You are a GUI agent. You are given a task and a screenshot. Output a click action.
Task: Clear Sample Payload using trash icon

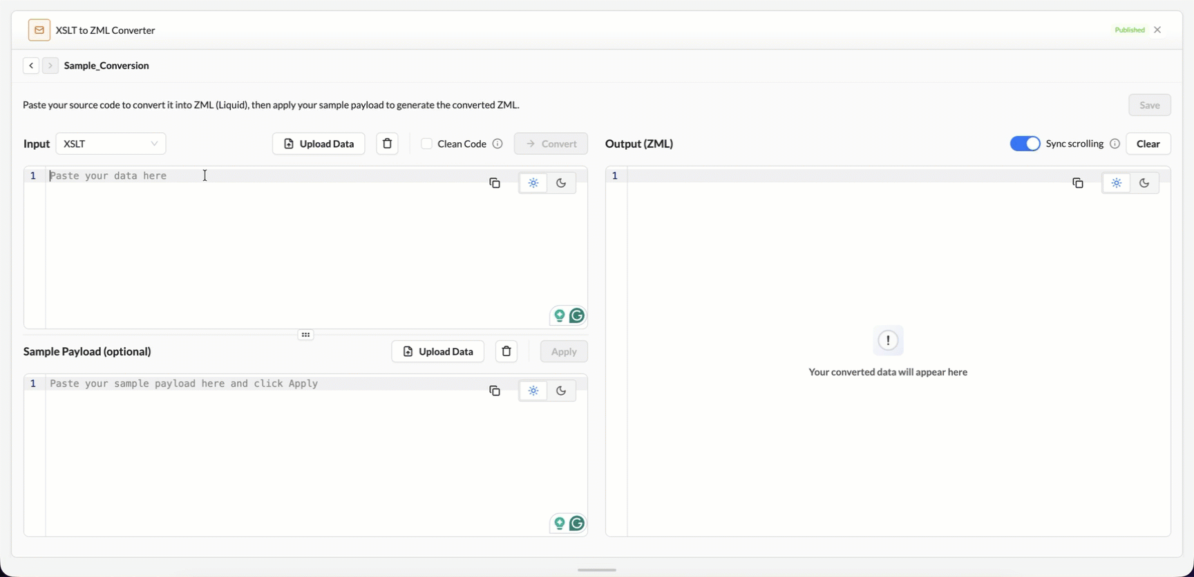tap(506, 351)
